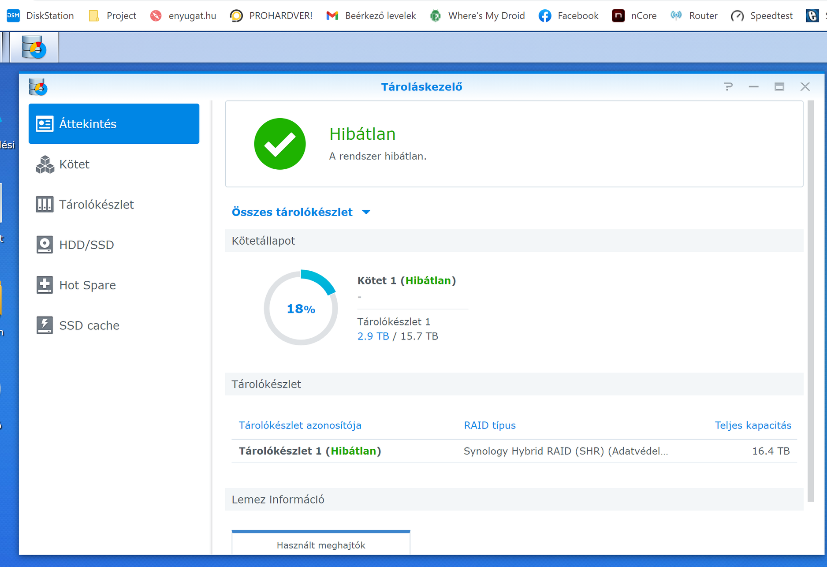Click the Tároláskezelő window title icon
The height and width of the screenshot is (567, 827).
[x=38, y=87]
